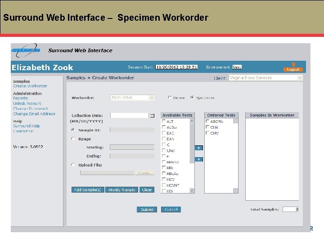This screenshot has width=324, height=243.
Task: Open Change Password link
Action: point(31,108)
